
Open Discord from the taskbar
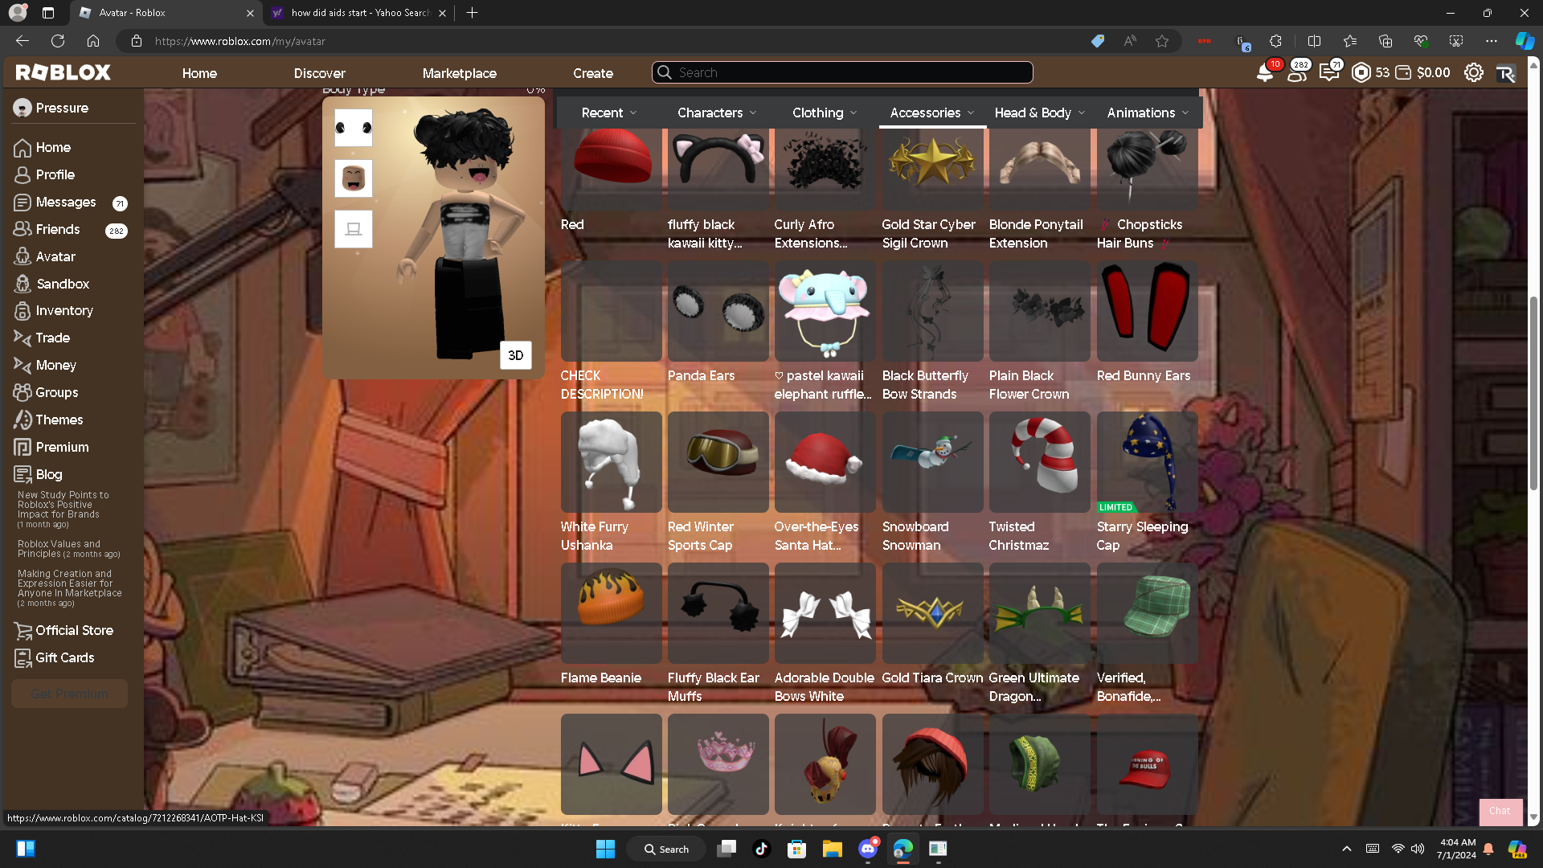tap(868, 849)
